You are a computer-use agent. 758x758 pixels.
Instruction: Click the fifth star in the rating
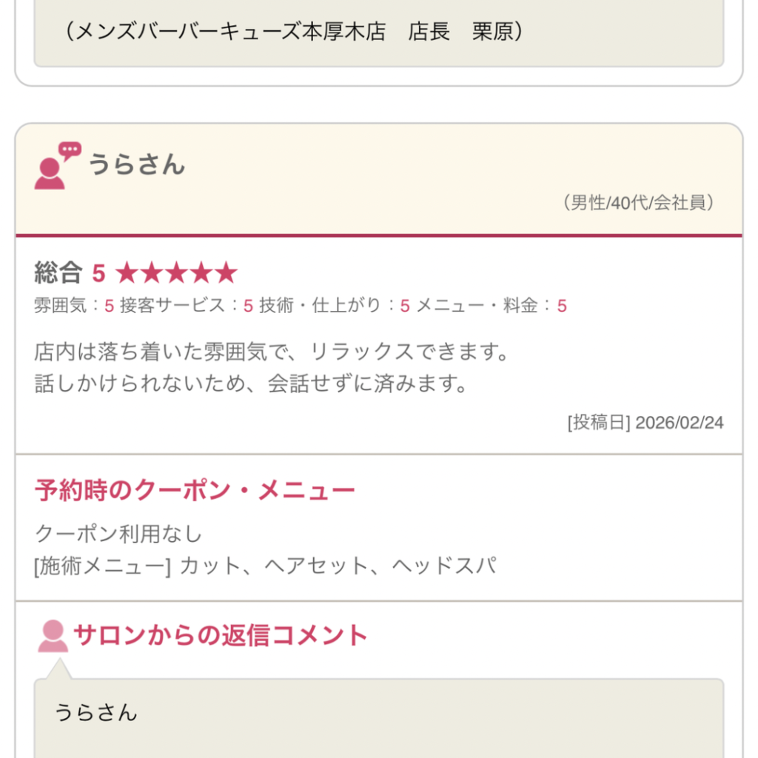(x=226, y=273)
